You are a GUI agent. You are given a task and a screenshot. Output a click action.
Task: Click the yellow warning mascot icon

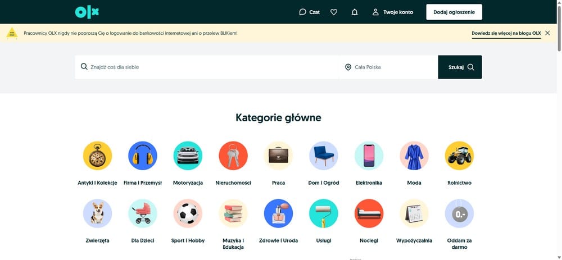click(12, 33)
